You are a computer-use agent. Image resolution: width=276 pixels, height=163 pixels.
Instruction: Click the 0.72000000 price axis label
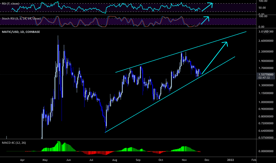266,123
